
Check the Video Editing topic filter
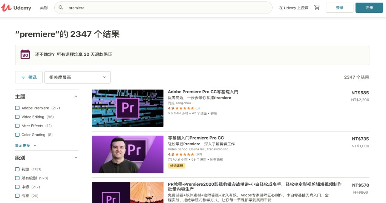(17, 117)
